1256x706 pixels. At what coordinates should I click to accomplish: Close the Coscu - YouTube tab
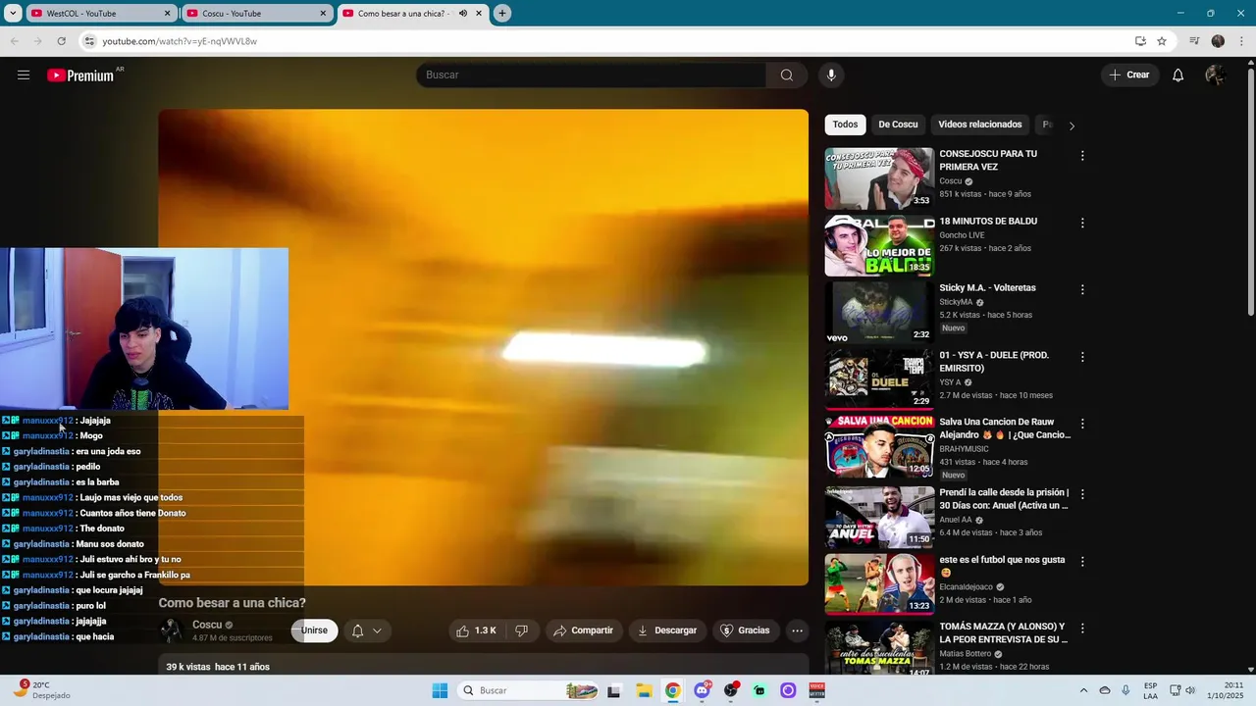click(x=324, y=14)
